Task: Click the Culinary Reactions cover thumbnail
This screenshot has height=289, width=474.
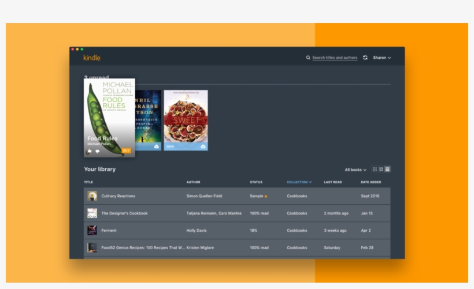Action: (x=92, y=196)
